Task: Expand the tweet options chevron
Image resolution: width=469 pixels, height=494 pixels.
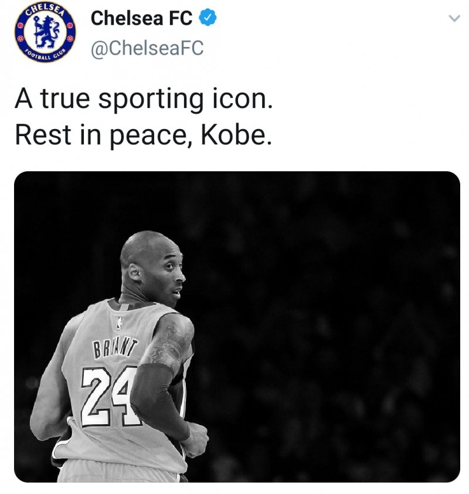Action: (454, 18)
